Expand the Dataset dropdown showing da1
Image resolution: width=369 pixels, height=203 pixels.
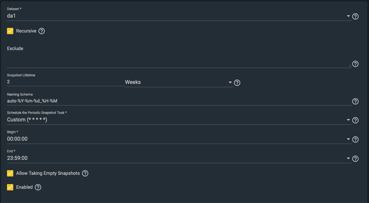click(348, 16)
